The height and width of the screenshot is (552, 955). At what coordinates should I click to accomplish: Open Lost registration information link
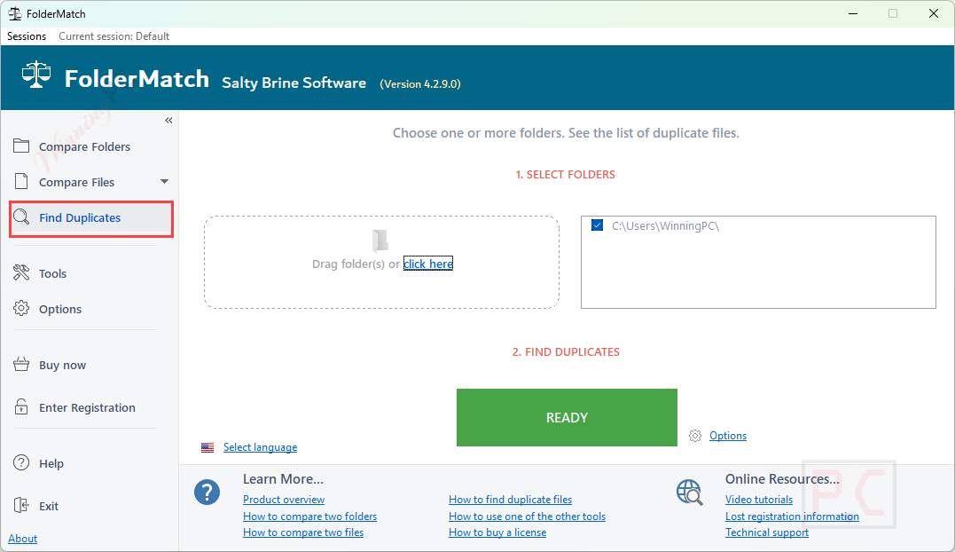tap(793, 516)
